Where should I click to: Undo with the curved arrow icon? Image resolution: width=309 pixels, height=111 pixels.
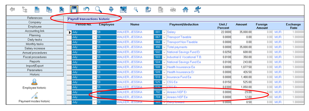pyautogui.click(x=86, y=9)
